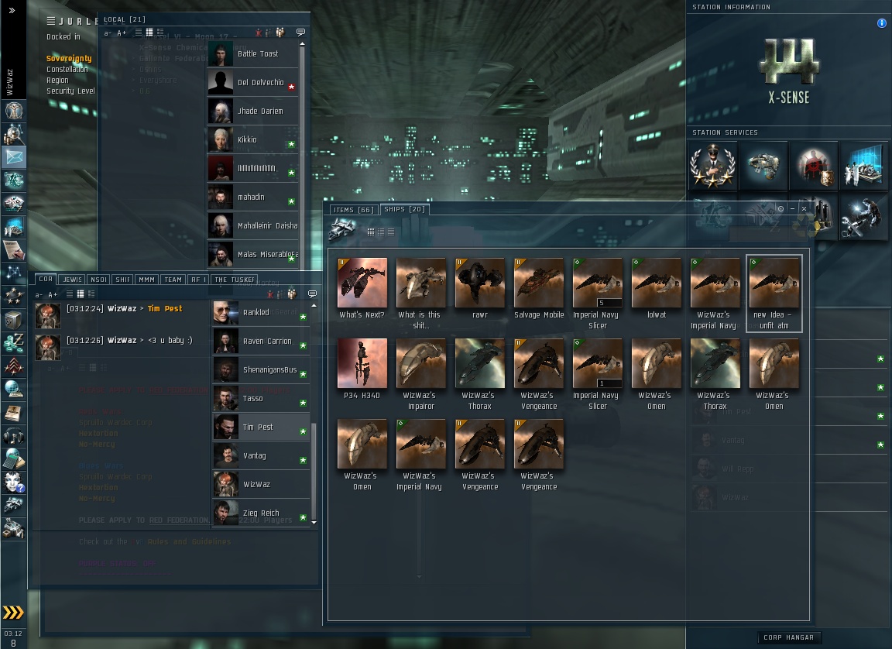
Task: Select first text display mode in corp chat
Action: [70, 294]
